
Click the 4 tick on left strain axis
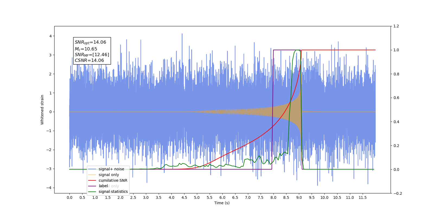coord(50,36)
